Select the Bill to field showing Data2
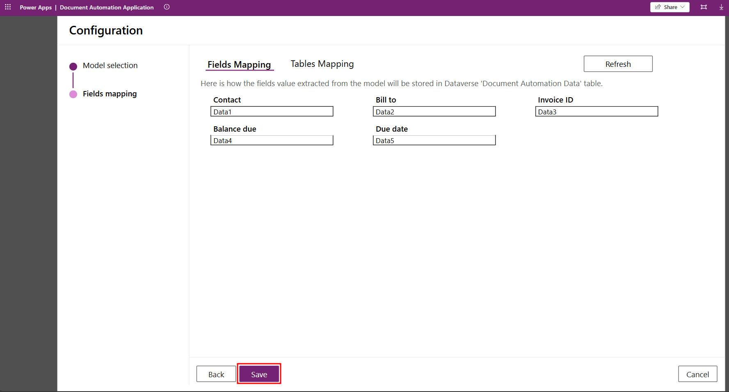 (x=434, y=111)
